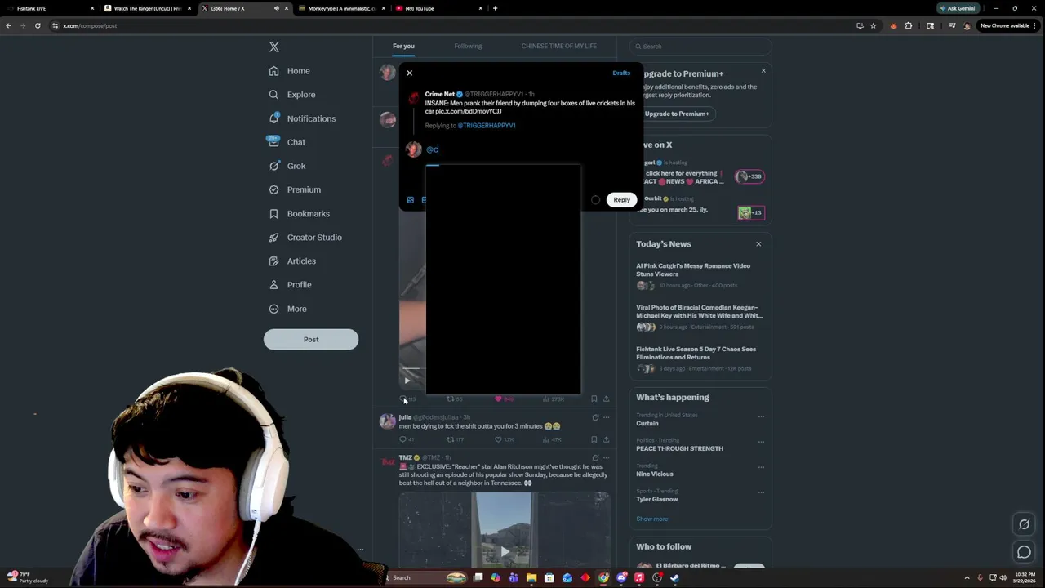Open the Curtain trending topic
1045x588 pixels.
pos(647,423)
